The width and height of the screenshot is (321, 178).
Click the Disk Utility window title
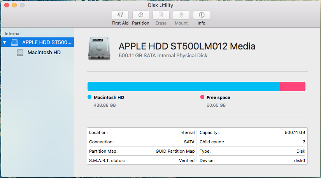[x=160, y=5]
